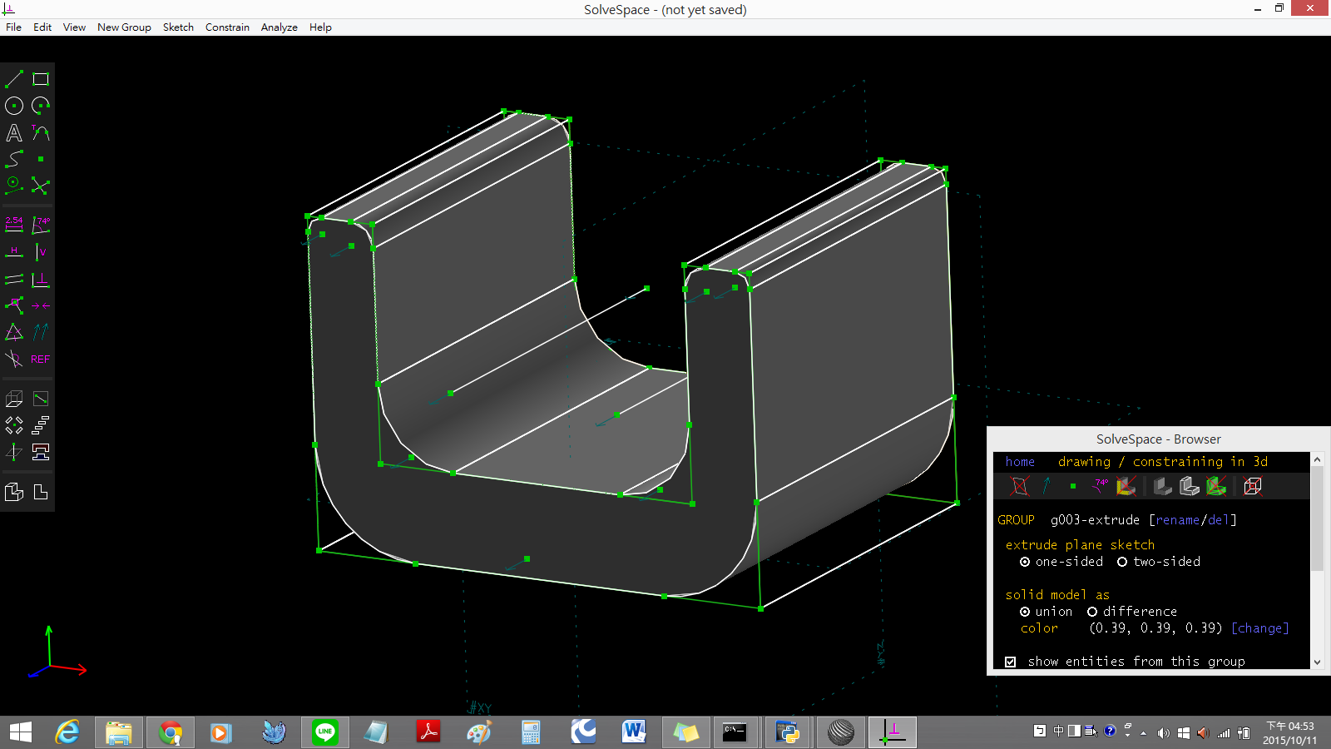Screen dimensions: 1331x749
Task: Open the Edit menu
Action: pos(42,27)
